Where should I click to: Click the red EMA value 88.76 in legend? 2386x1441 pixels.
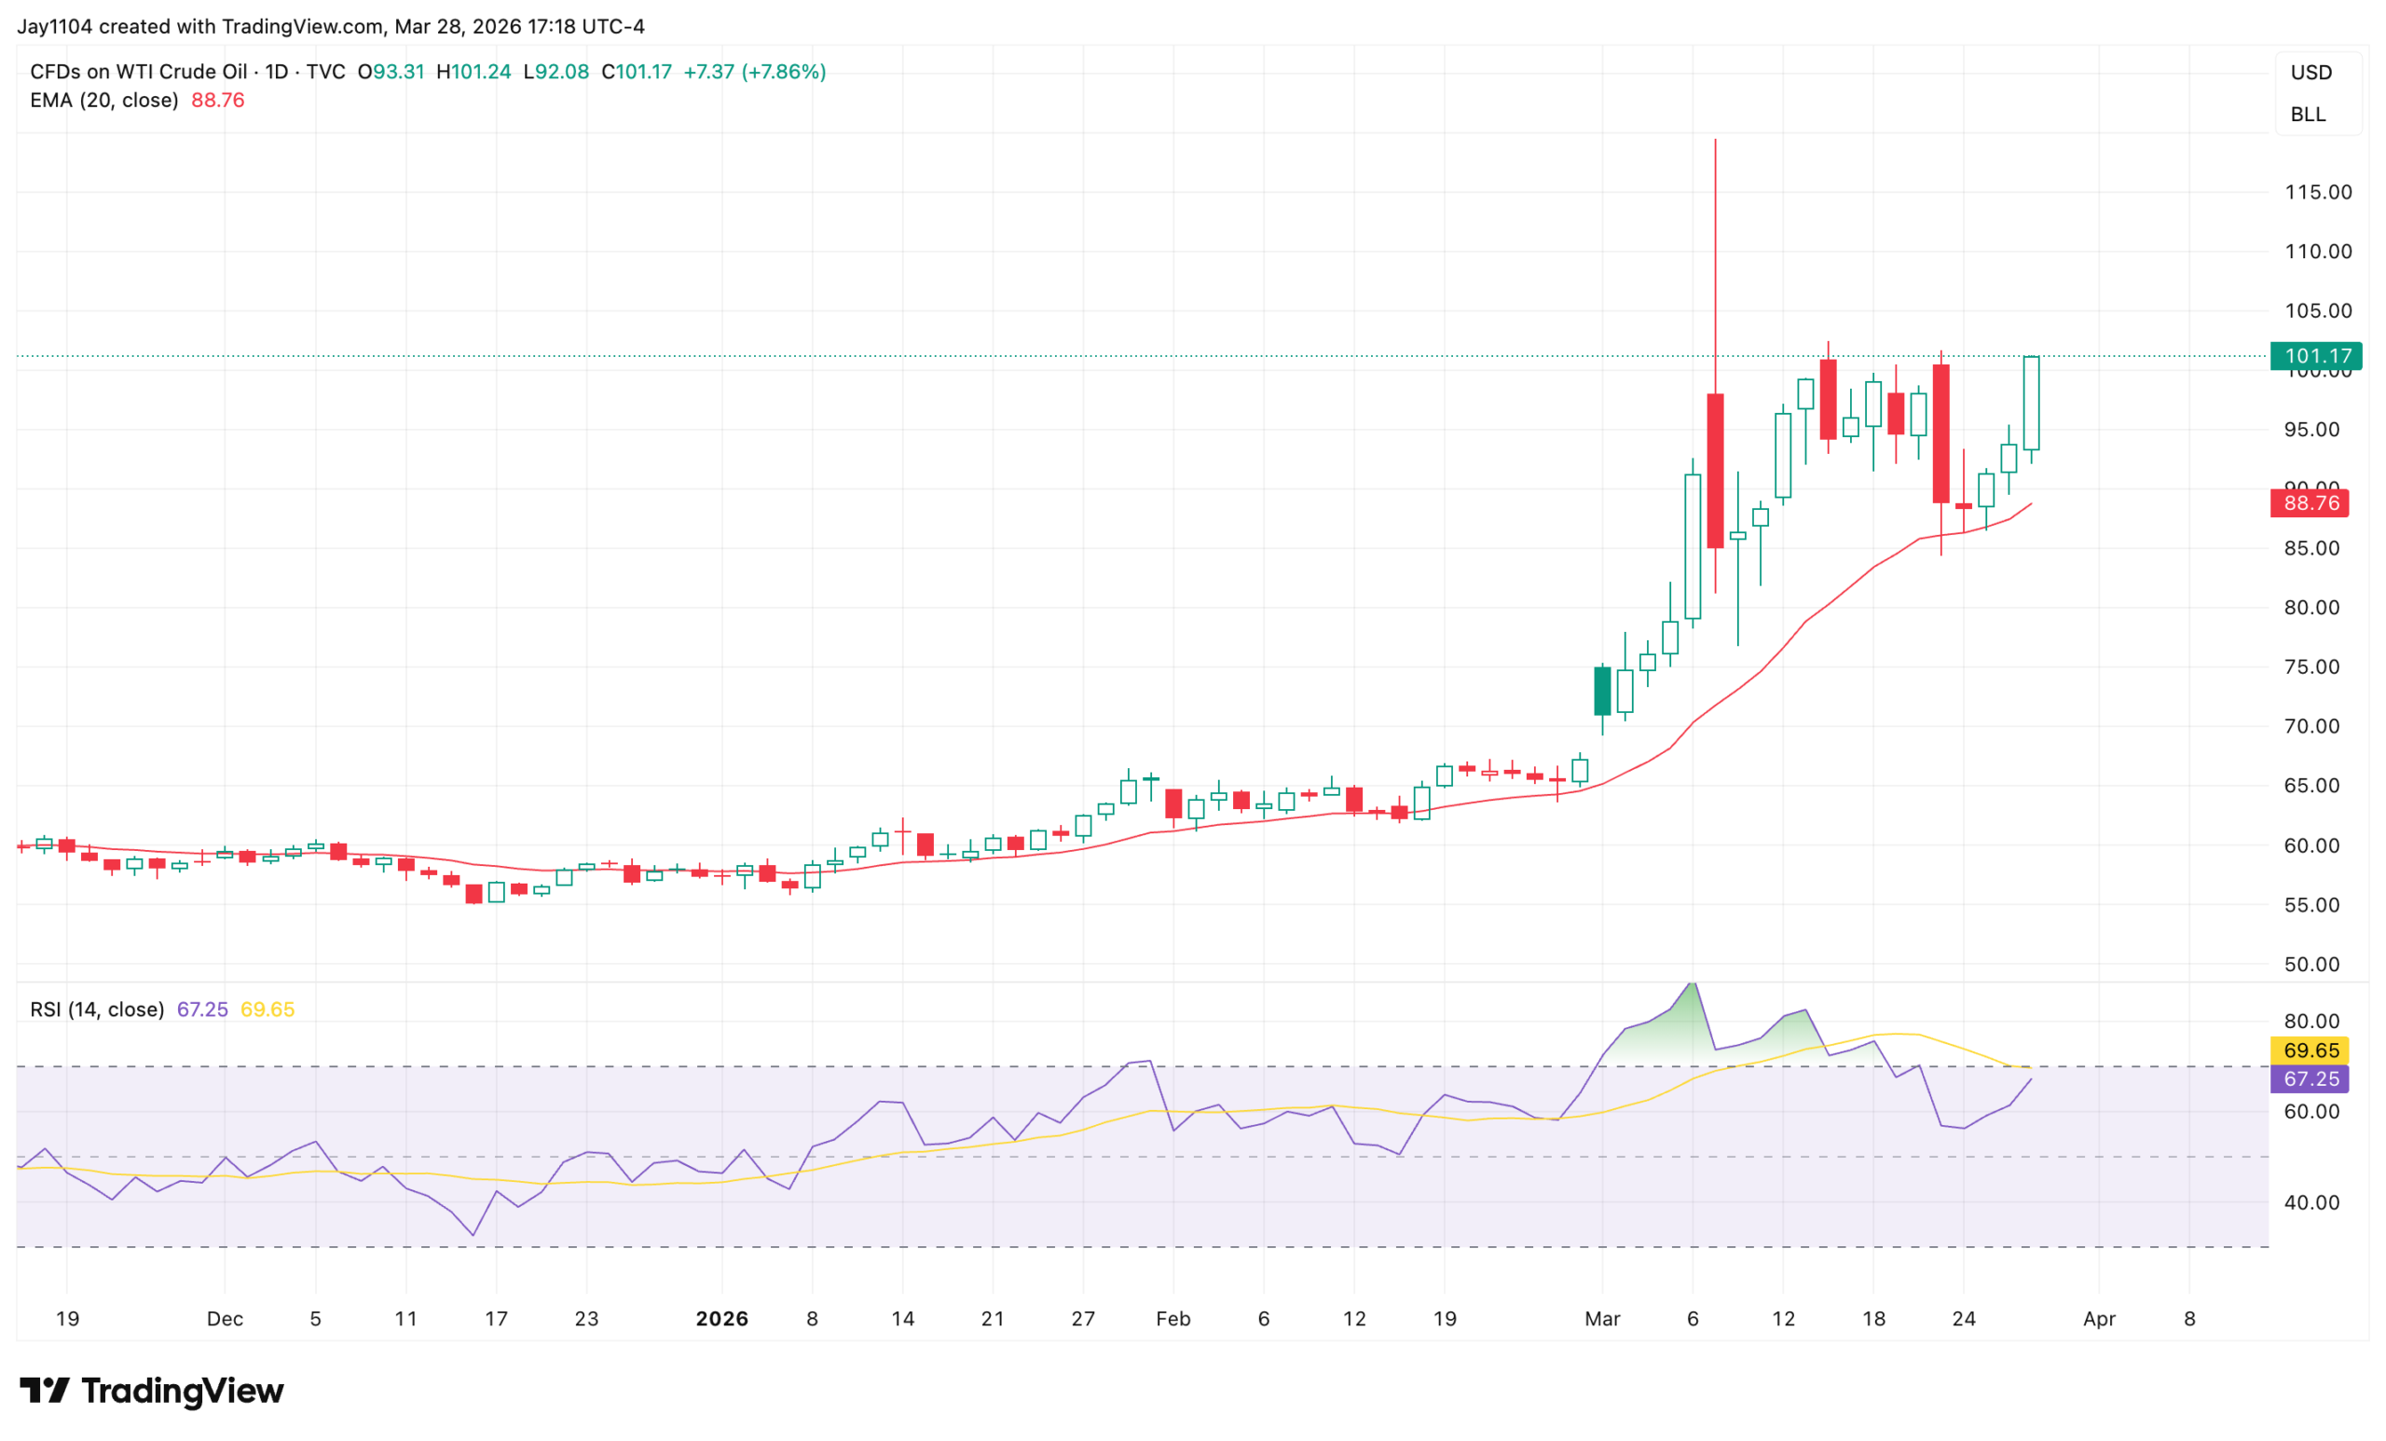218,101
